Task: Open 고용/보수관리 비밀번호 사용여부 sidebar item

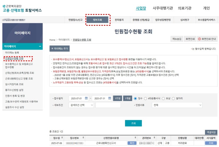Action: point(22,102)
